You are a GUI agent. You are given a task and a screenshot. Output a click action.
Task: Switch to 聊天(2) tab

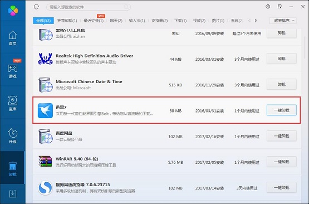(116, 21)
